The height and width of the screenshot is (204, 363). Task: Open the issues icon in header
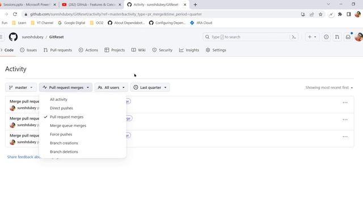point(326,37)
